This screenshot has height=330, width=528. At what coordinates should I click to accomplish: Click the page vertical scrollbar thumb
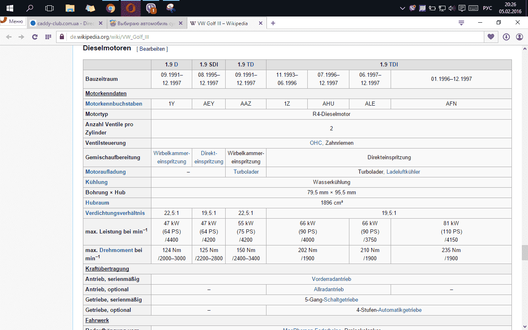click(525, 252)
